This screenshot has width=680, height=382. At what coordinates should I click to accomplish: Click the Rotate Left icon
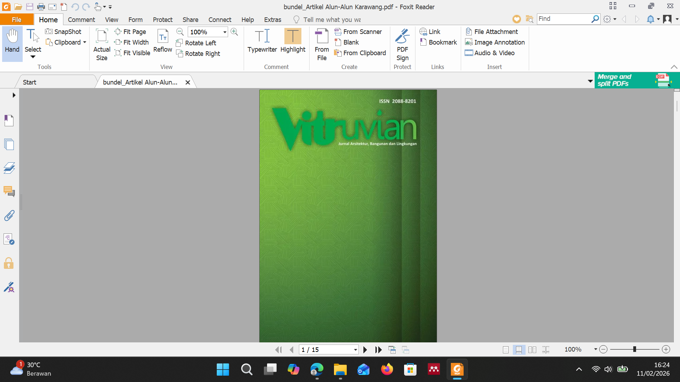[180, 43]
